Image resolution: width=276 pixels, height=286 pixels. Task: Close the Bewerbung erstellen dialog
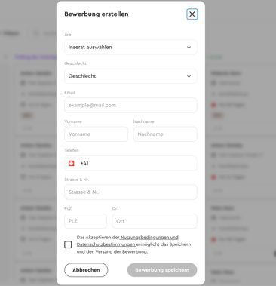(192, 14)
